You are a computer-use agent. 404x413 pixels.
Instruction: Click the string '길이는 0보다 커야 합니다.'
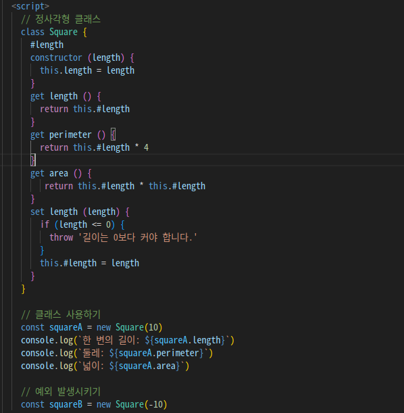click(138, 237)
